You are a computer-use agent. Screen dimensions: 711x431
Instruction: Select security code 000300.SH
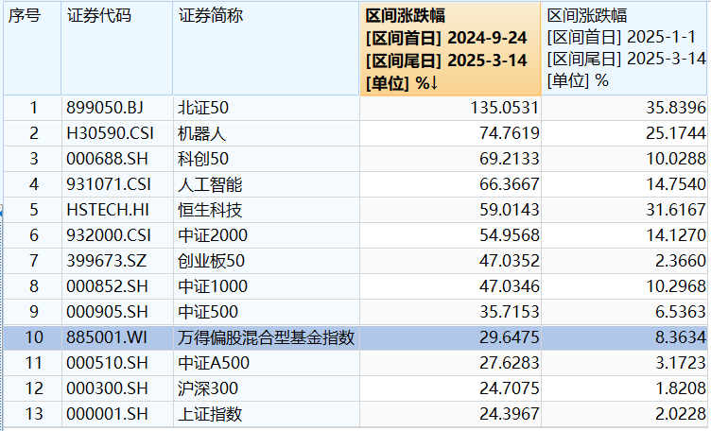[x=107, y=388]
